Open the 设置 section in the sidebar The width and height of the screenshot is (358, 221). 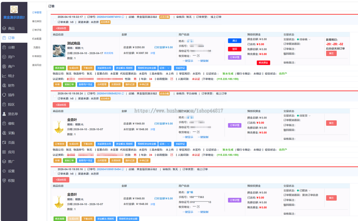click(13, 171)
